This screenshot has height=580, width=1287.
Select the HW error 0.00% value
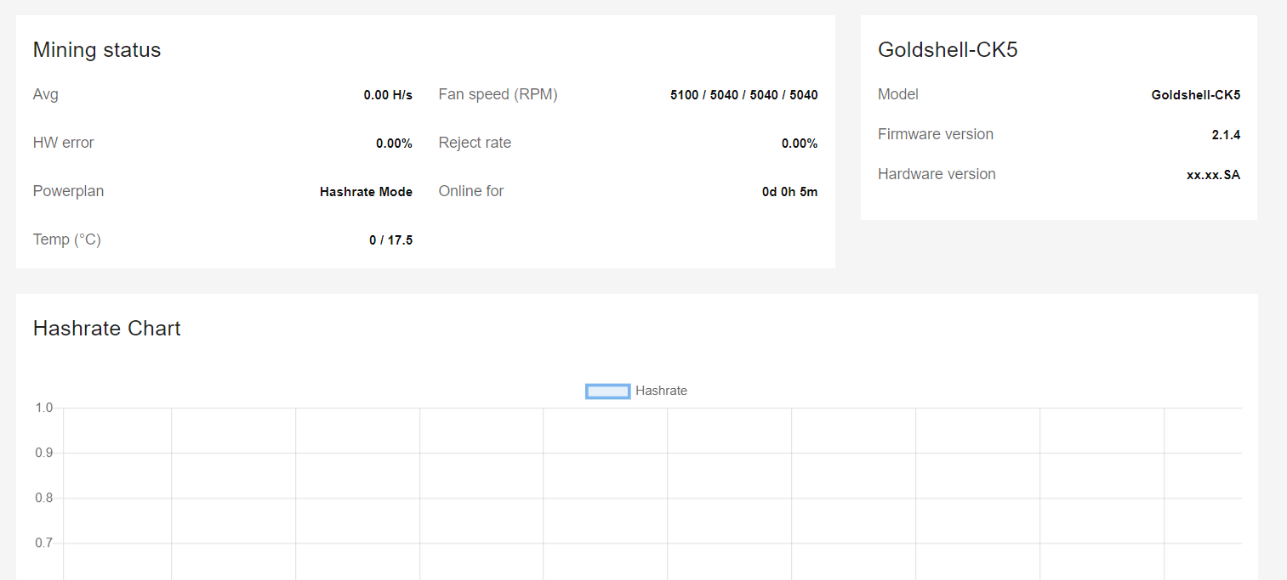pyautogui.click(x=394, y=144)
